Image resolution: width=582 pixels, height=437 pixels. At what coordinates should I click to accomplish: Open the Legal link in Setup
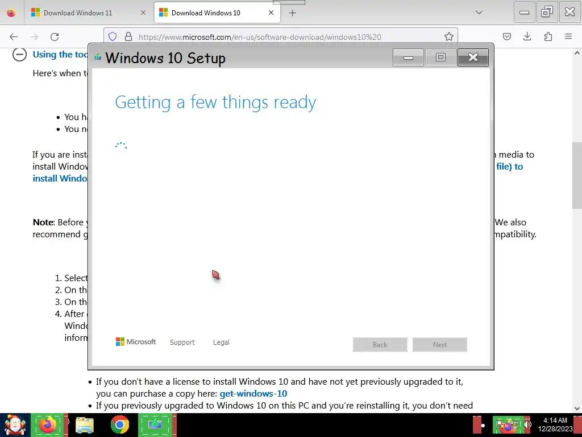click(x=221, y=342)
